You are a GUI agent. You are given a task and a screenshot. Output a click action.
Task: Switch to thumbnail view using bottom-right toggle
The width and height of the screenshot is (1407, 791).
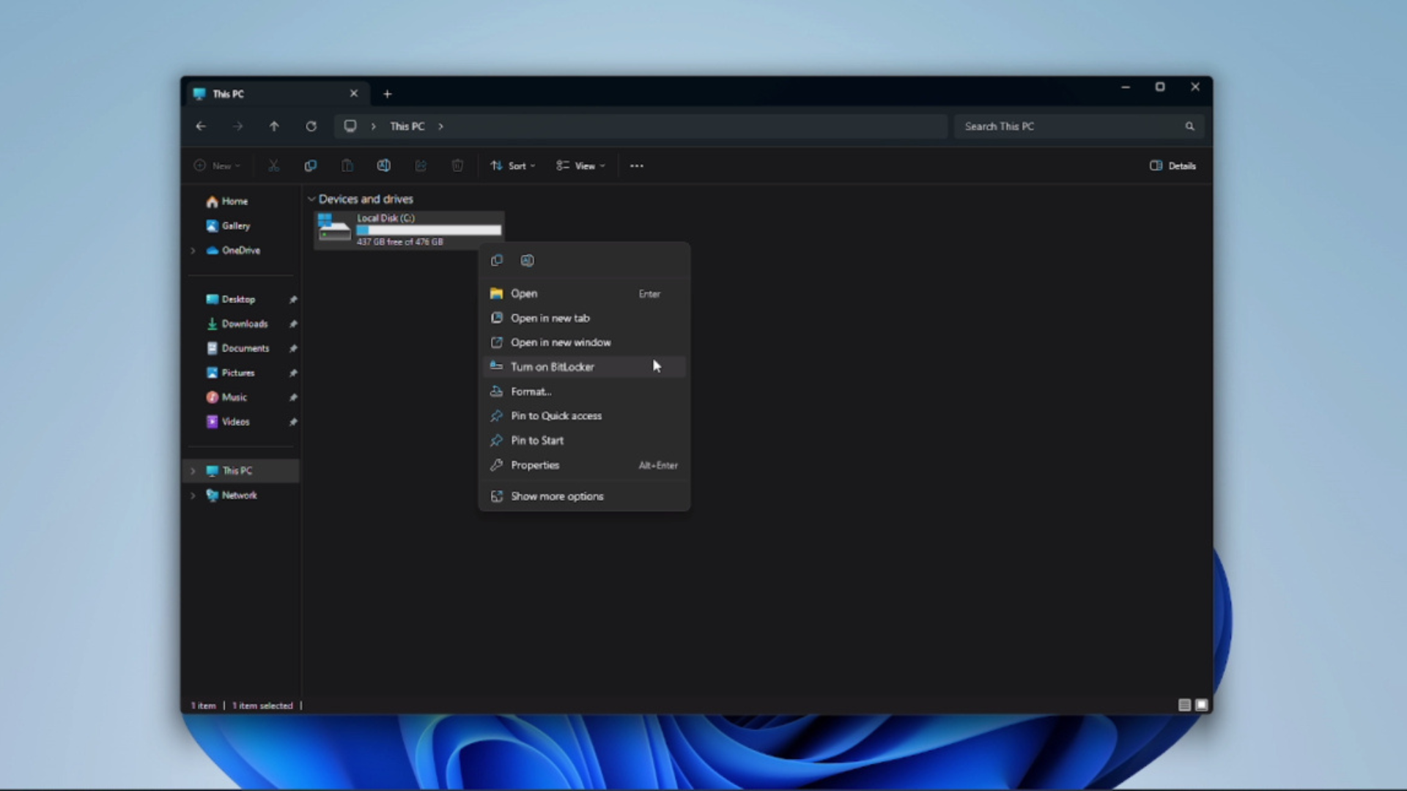(x=1202, y=705)
